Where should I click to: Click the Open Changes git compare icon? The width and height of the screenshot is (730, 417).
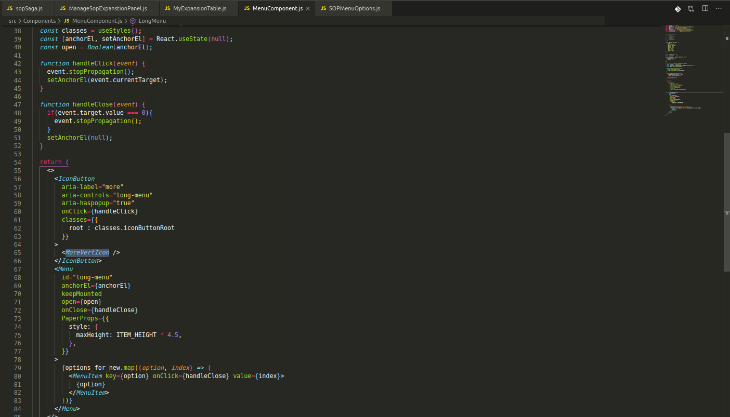(690, 8)
